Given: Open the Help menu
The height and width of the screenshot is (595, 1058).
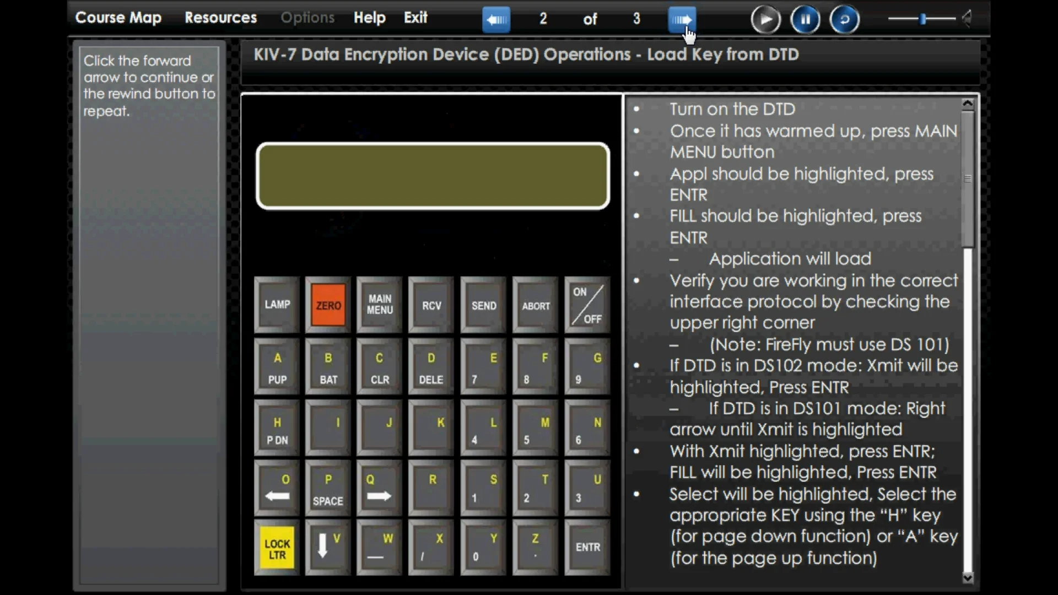Looking at the screenshot, I should click(369, 18).
